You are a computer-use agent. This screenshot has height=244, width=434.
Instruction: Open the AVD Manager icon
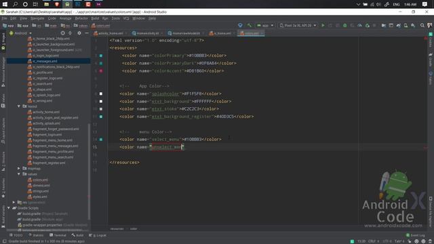(x=406, y=26)
